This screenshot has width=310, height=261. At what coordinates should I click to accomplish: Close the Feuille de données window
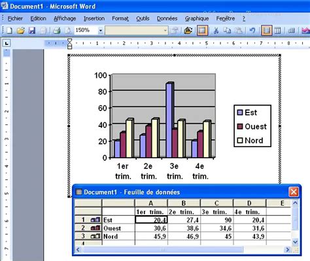tap(294, 192)
